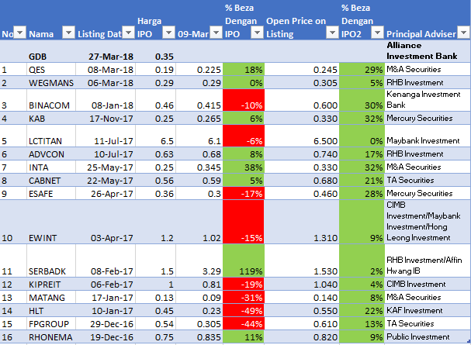Screen dimensions: 471x345
Task: Open the % Beza Dengan IPO2 filter dropdown
Action: [377, 33]
